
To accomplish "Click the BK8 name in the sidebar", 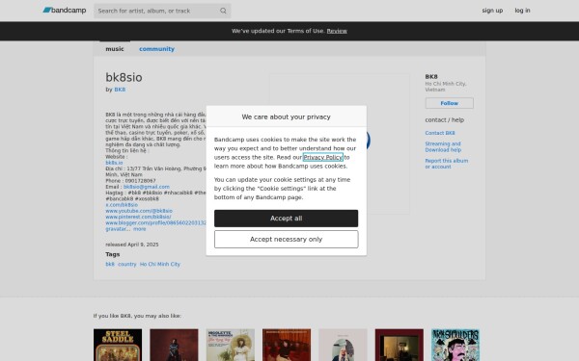I will 431,77.
